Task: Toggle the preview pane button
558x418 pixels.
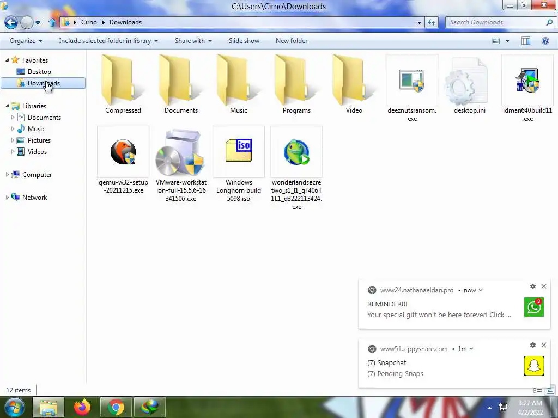Action: click(526, 41)
